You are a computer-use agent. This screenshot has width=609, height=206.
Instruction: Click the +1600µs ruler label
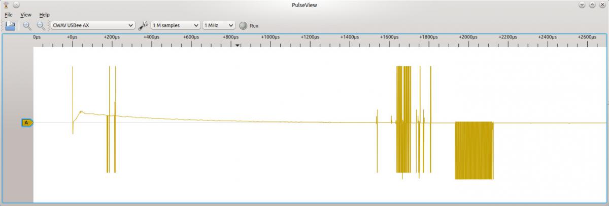click(389, 37)
